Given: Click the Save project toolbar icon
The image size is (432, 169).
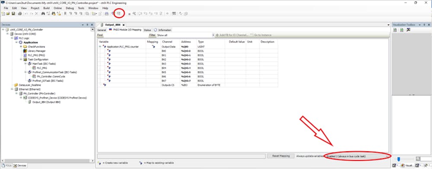Looking at the screenshot, I should click(x=13, y=13).
